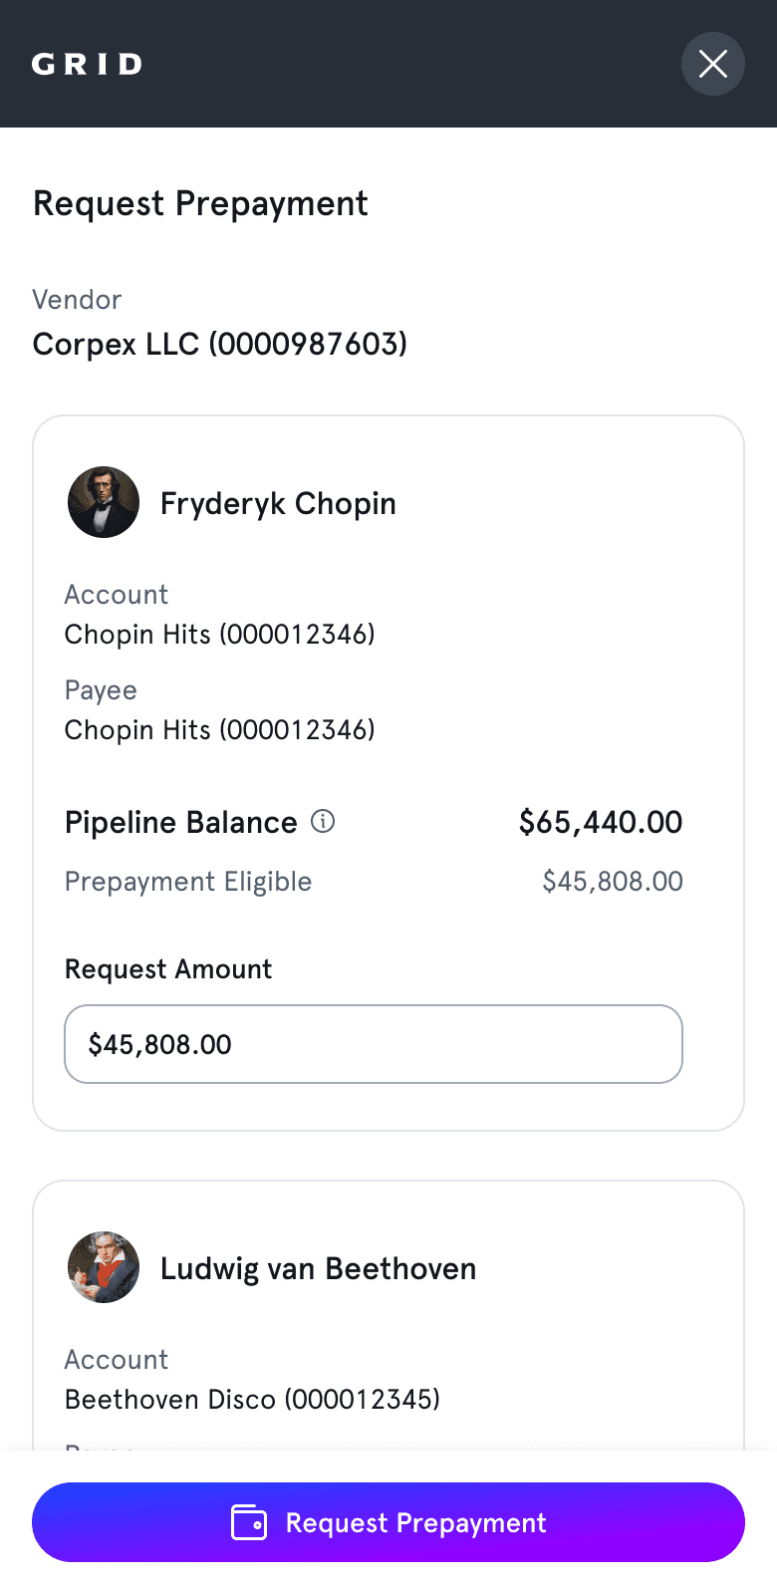Click Chopin Hits value under Payee
The width and height of the screenshot is (777, 1594).
(220, 729)
